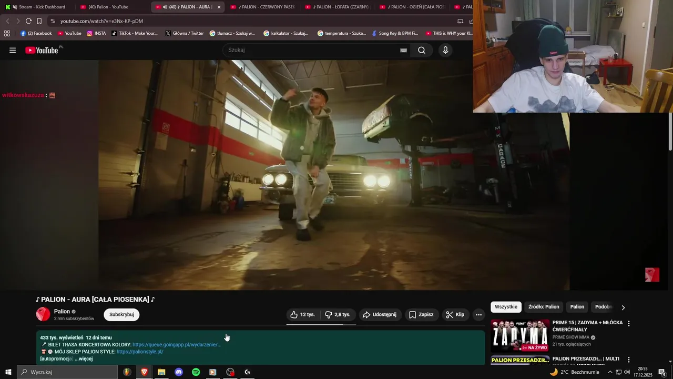The width and height of the screenshot is (673, 379).
Task: Open Spotify from the taskbar
Action: click(196, 372)
